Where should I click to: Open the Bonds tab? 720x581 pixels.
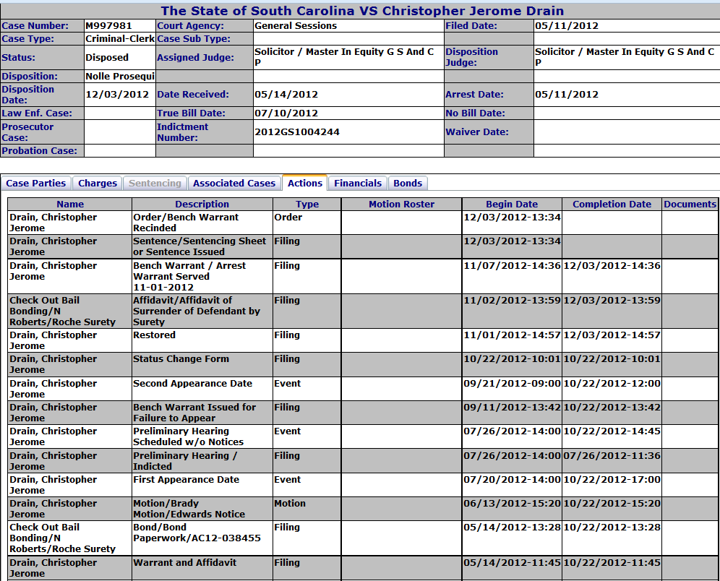point(408,183)
